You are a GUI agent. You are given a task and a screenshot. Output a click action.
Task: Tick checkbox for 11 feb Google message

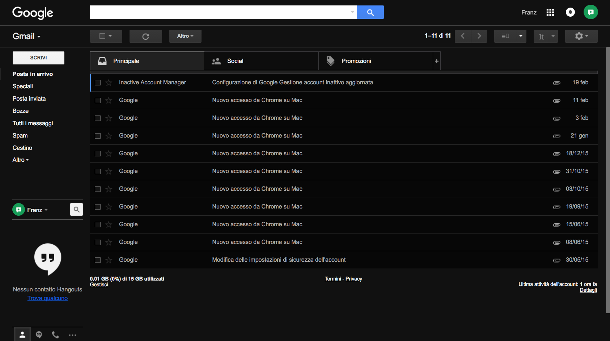pos(98,100)
